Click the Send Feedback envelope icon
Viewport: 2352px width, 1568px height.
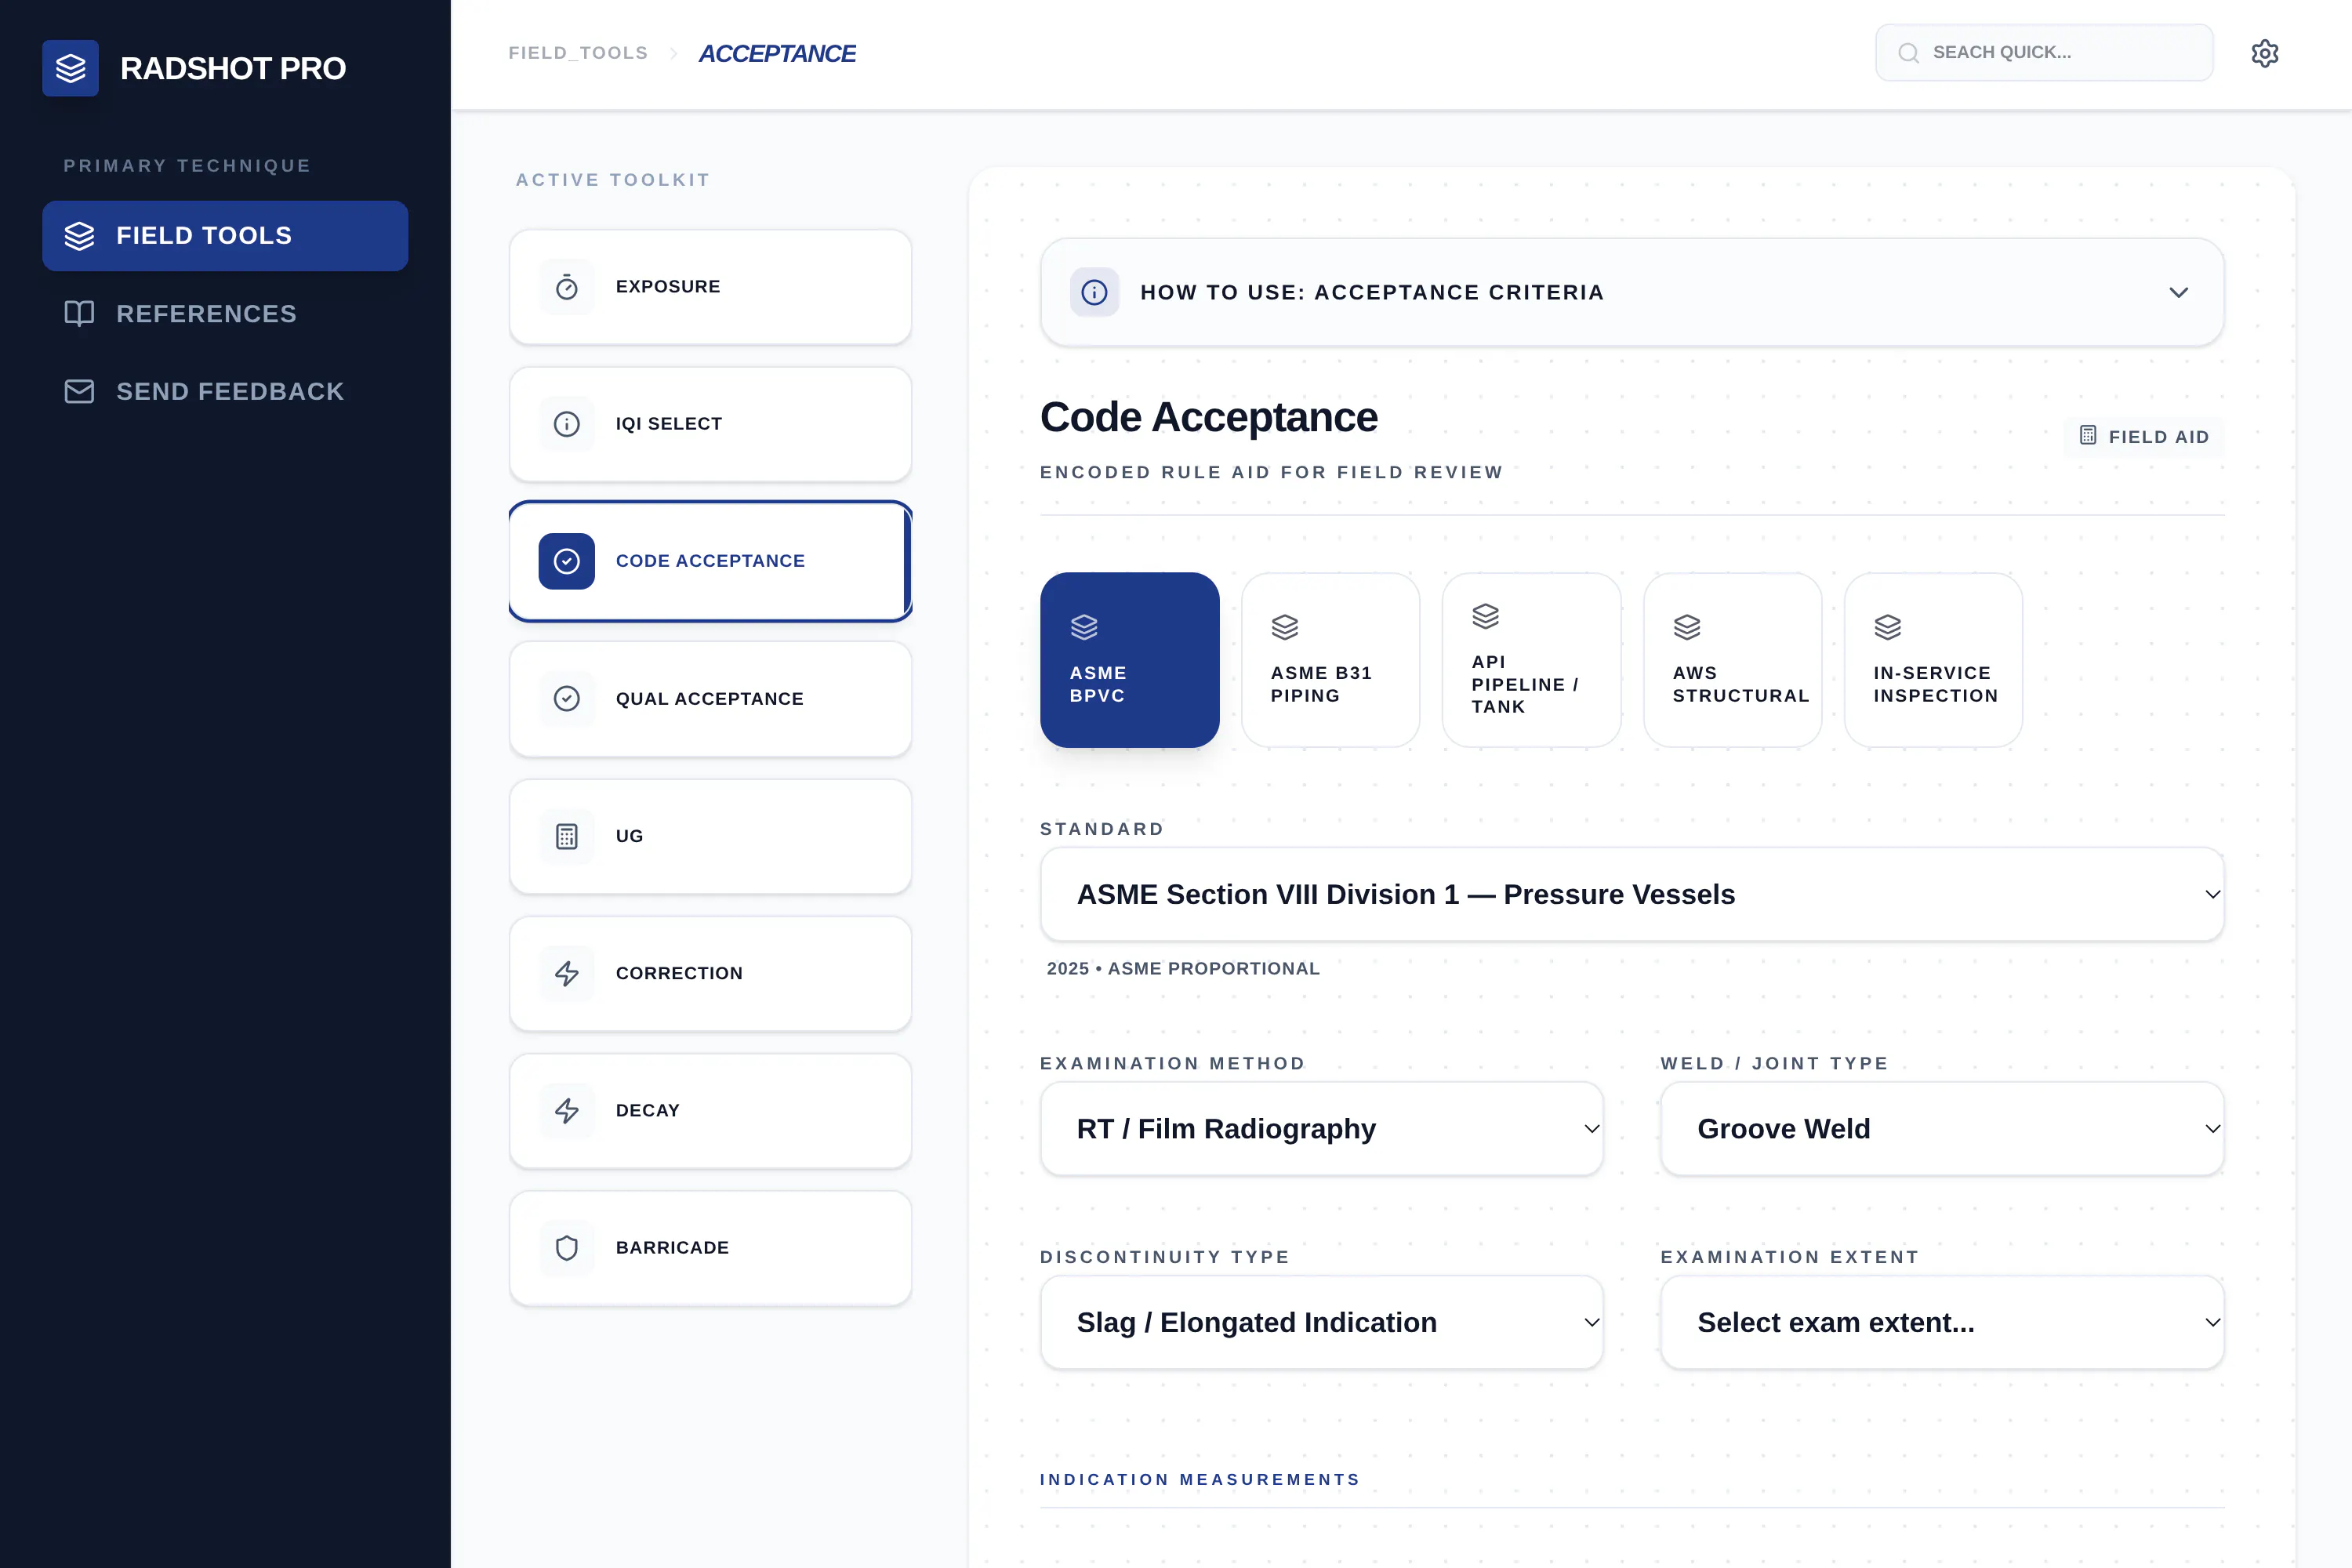[79, 392]
